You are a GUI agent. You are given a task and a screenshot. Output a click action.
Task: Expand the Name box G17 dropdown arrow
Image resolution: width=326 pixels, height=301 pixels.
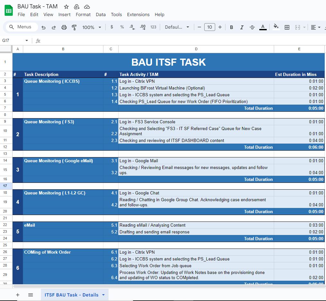[27, 41]
